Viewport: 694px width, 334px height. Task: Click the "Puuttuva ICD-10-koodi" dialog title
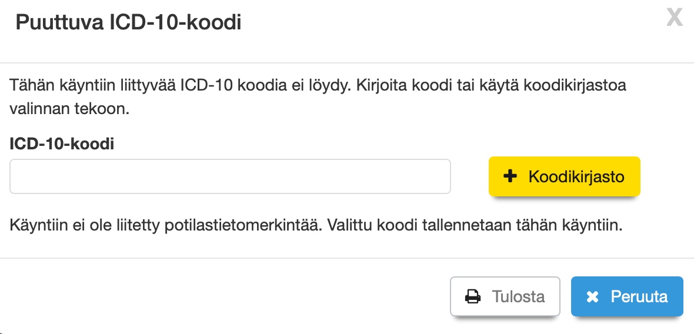coord(128,23)
